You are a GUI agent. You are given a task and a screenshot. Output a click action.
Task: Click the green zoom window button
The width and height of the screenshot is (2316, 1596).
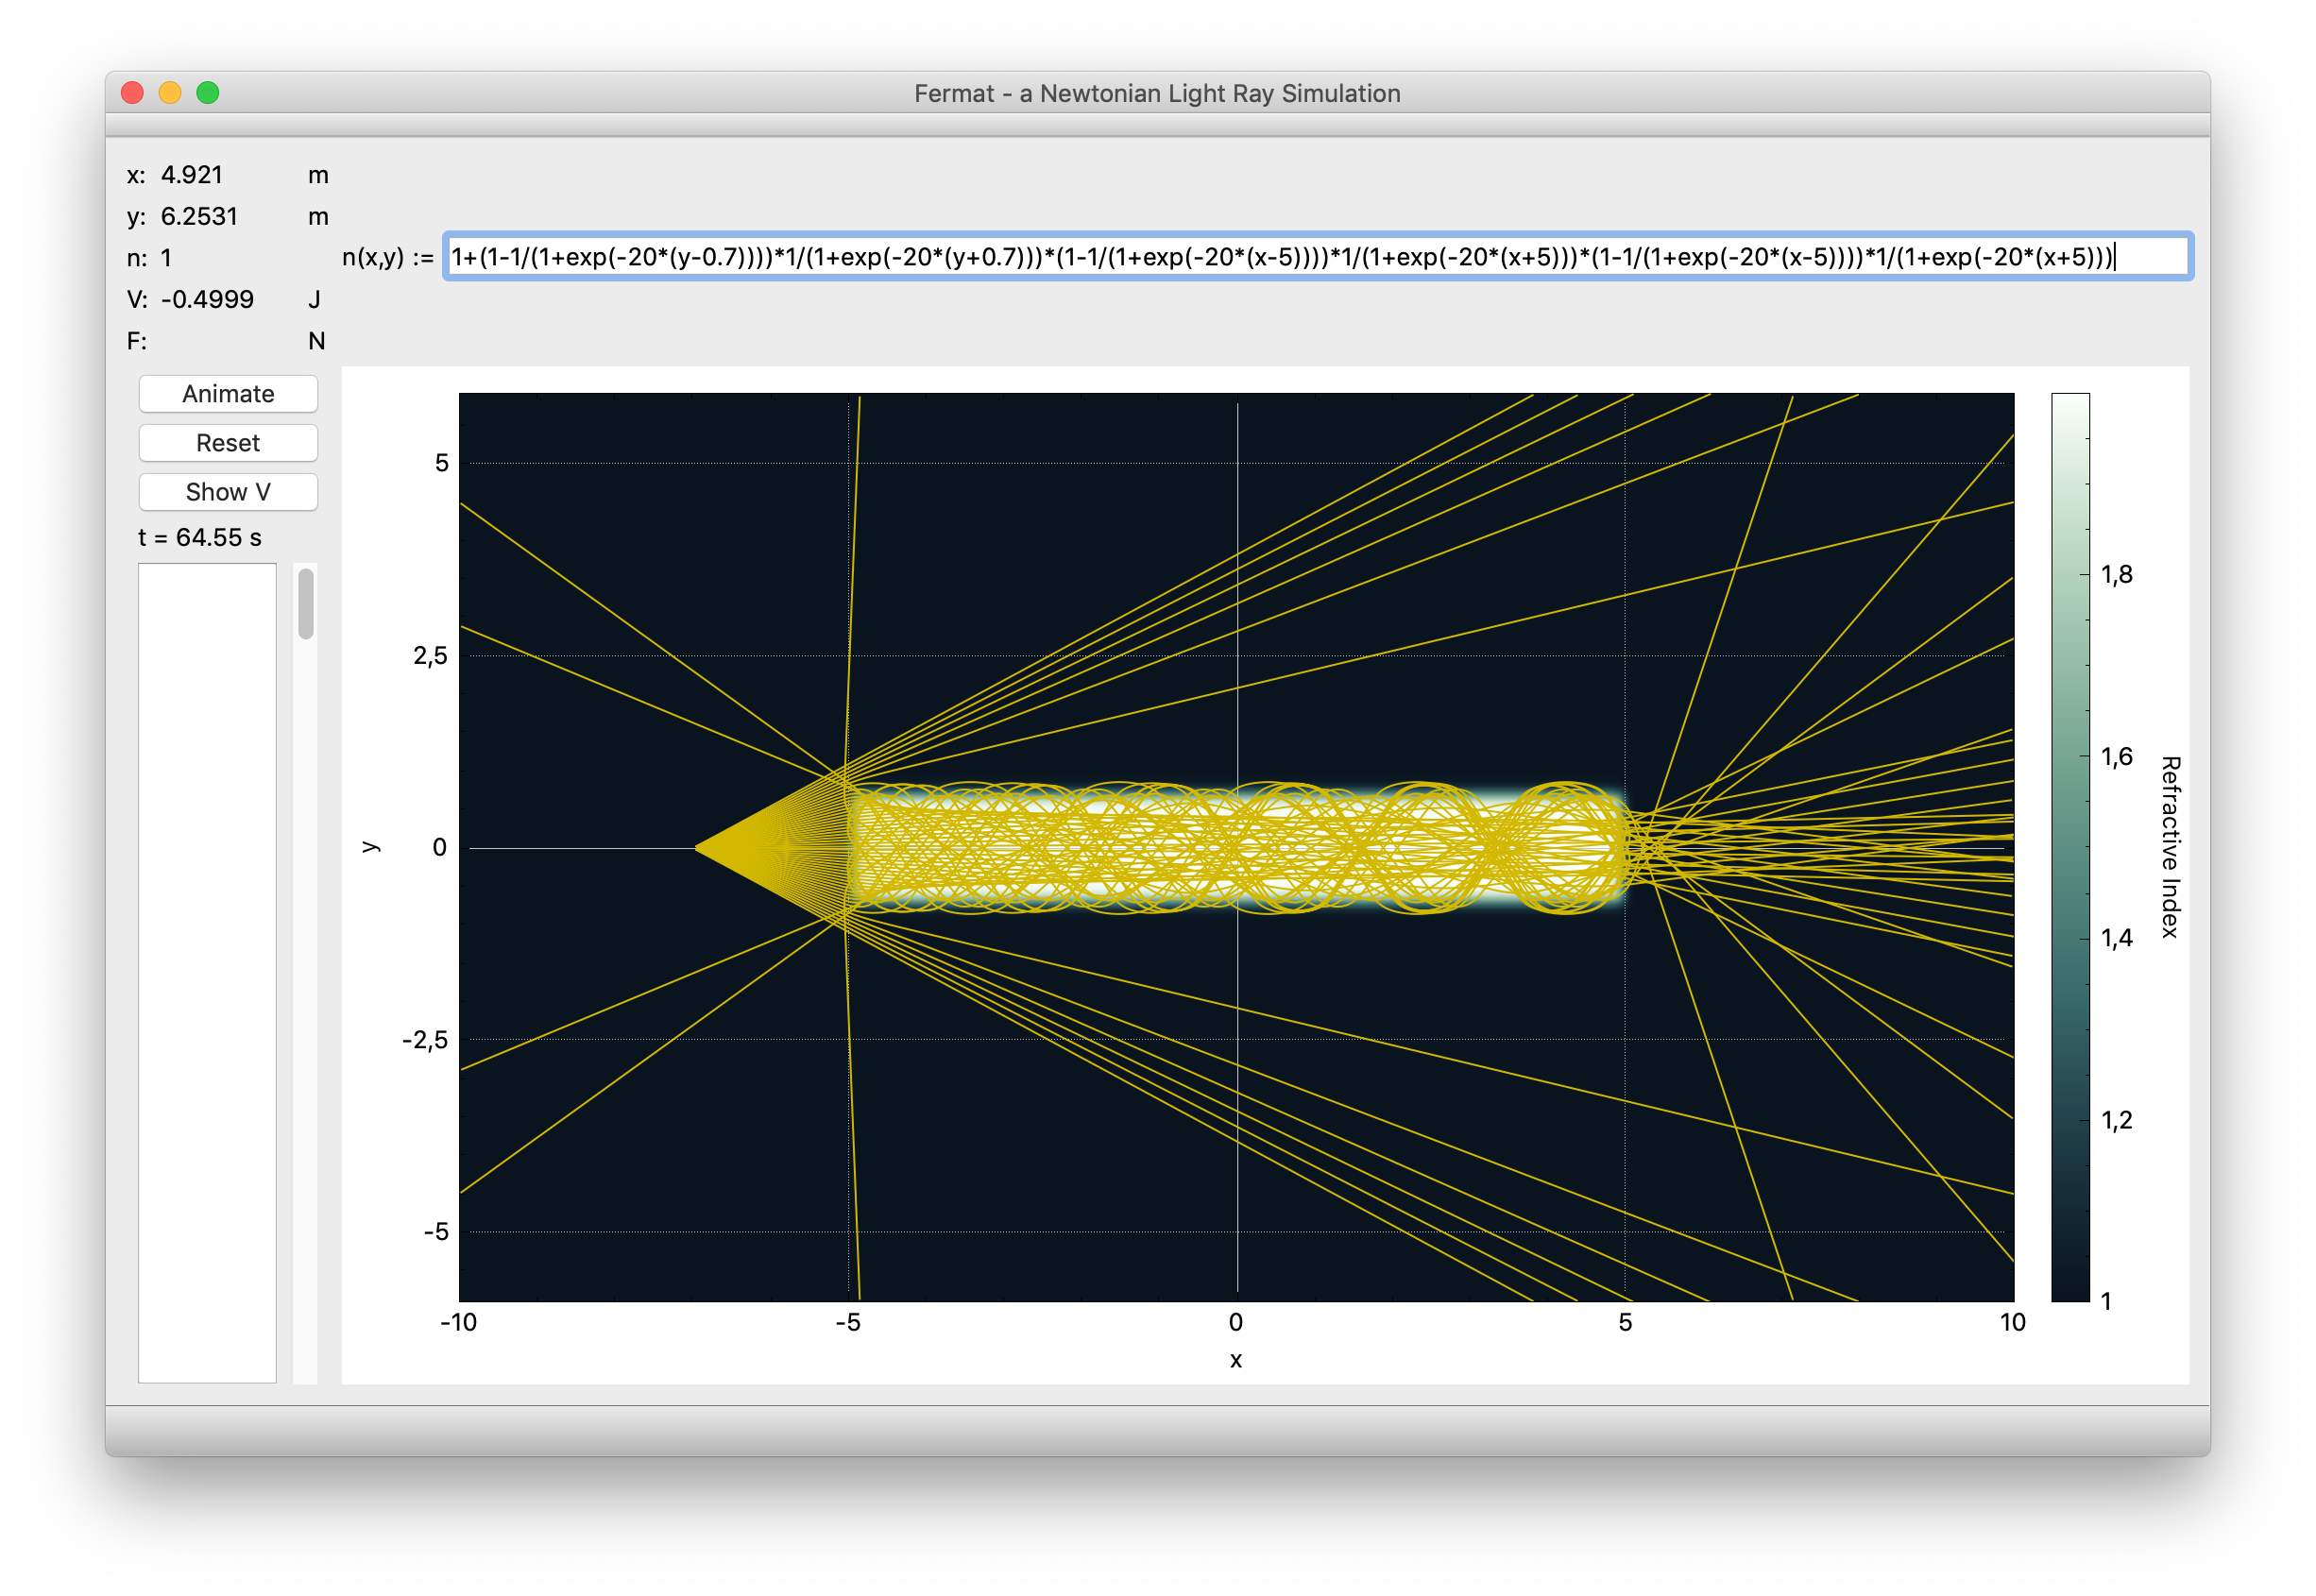[208, 93]
